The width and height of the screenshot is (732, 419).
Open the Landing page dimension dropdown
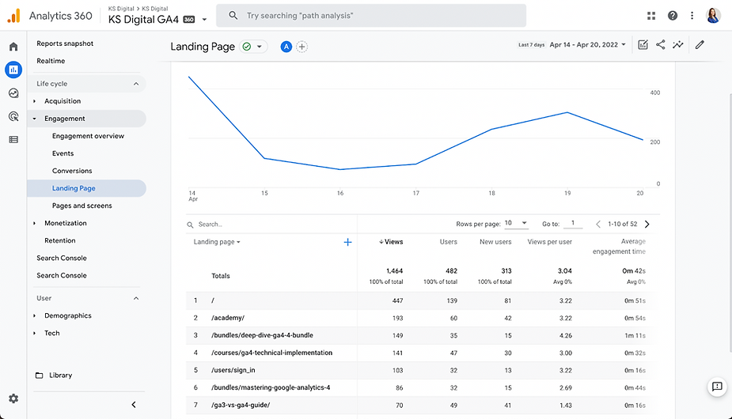click(217, 242)
